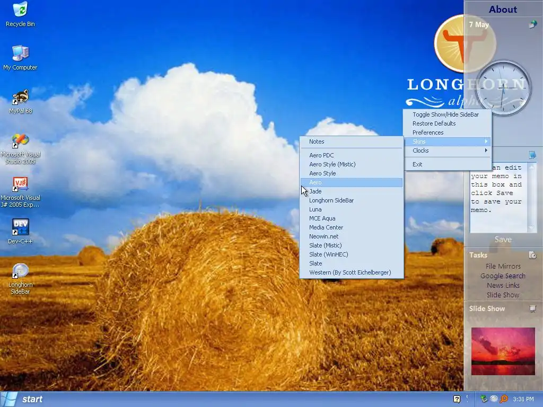543x407 pixels.
Task: Click the notes panel icon above memo box
Action: pos(532,155)
